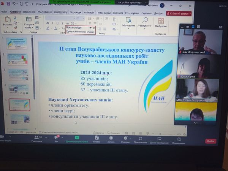
Task: Click the Paste (Вставити) clipboard icon
Action: (8, 19)
